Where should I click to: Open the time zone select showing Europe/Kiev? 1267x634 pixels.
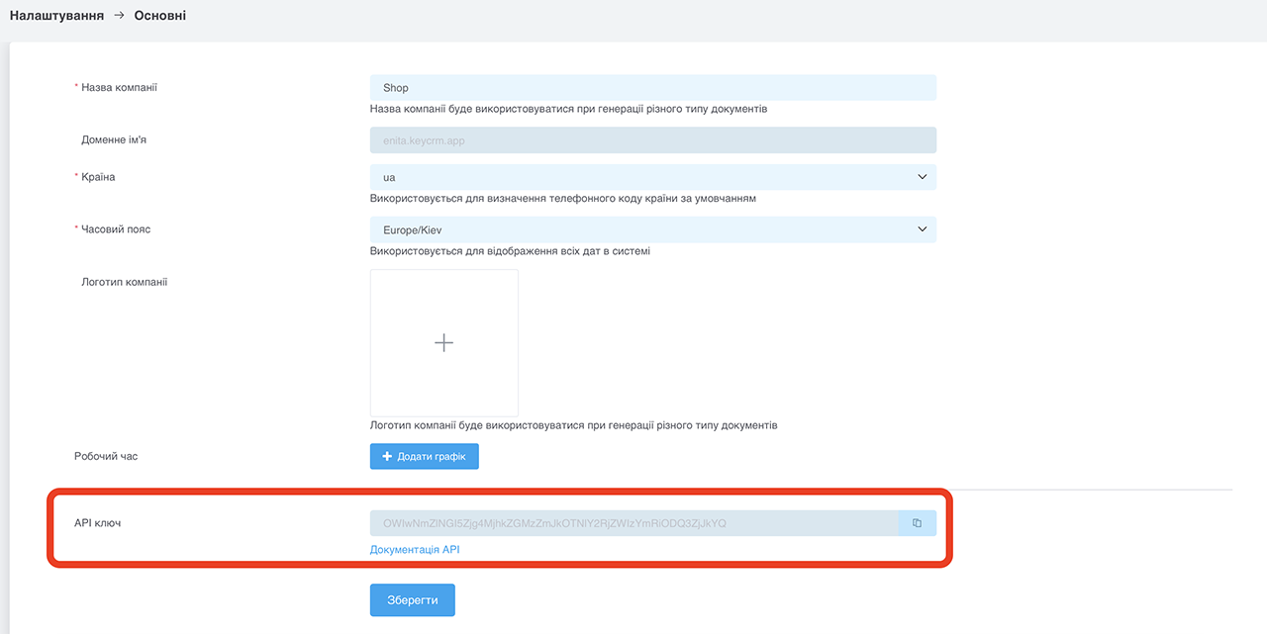(x=653, y=229)
